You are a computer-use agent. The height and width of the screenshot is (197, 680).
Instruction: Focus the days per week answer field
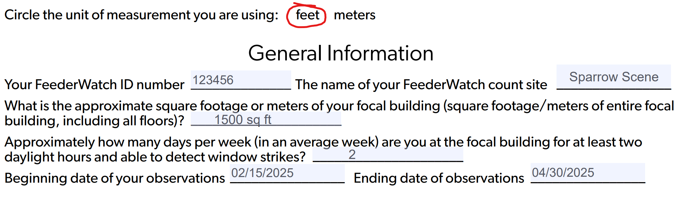388,155
